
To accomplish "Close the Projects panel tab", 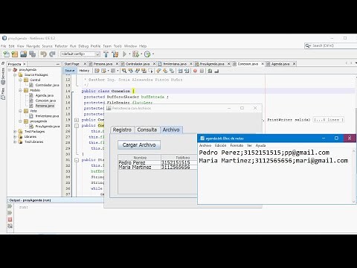I will [x=25, y=64].
